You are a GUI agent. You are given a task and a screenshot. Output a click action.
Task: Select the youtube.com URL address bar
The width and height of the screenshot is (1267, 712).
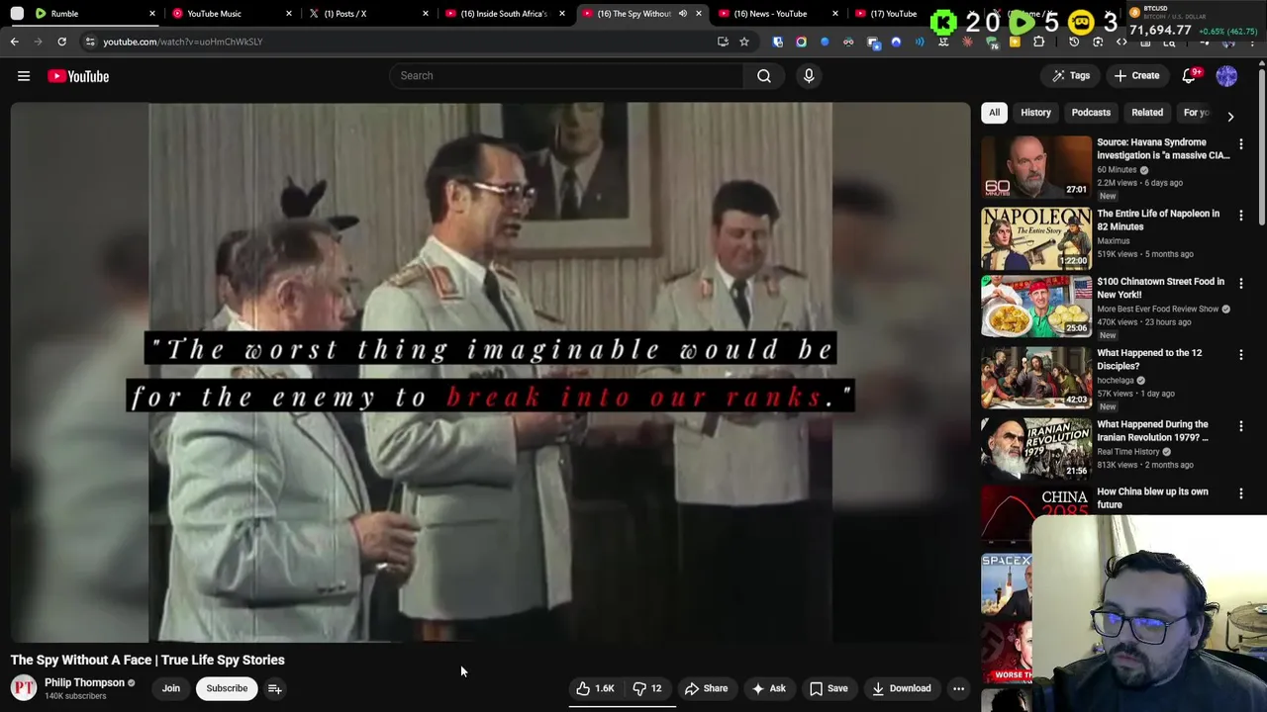pyautogui.click(x=396, y=42)
